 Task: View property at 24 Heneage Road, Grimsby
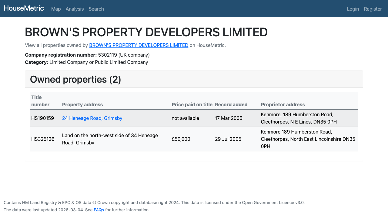click(92, 118)
